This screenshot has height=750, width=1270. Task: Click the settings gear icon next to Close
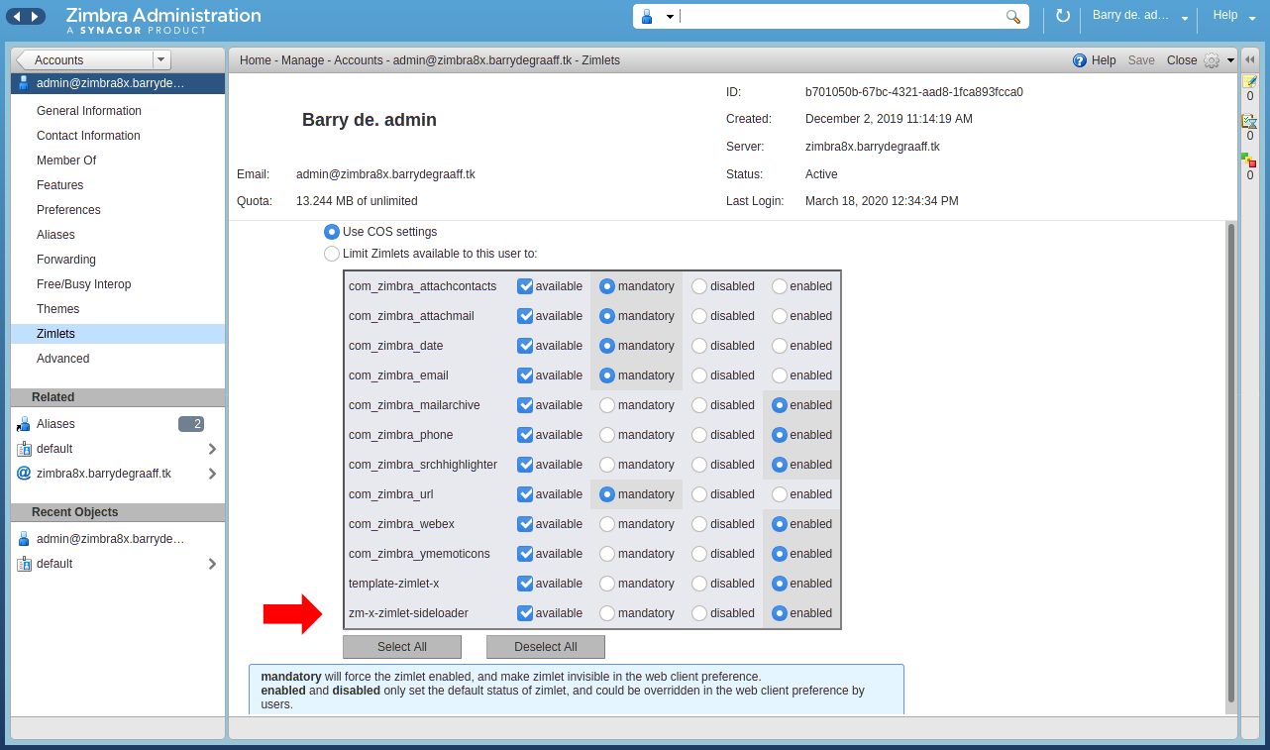coord(1212,60)
